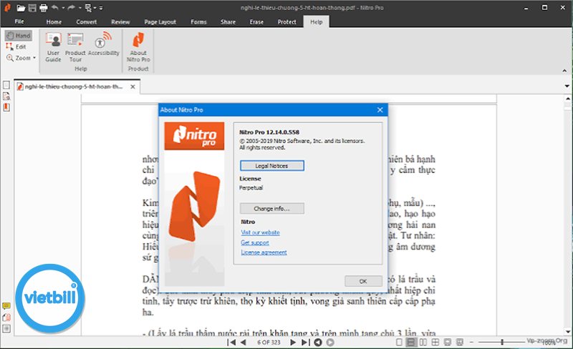Image resolution: width=573 pixels, height=349 pixels.
Task: Open the File menu
Action: [x=19, y=21]
